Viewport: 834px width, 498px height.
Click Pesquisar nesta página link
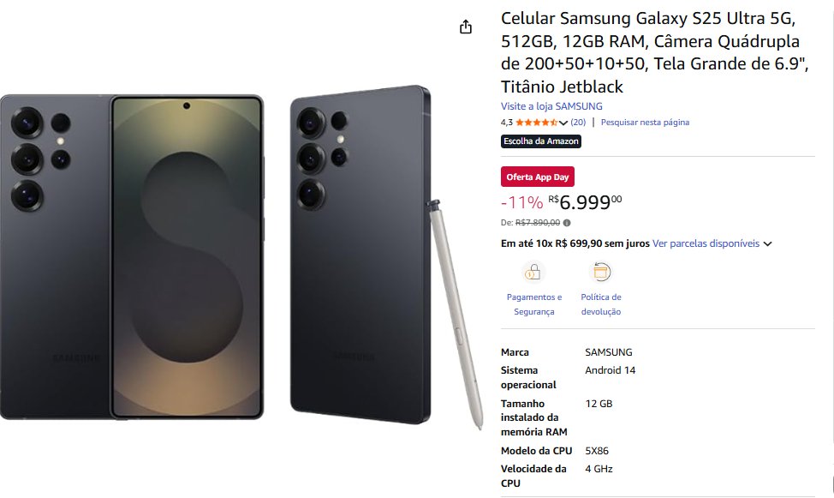(645, 123)
